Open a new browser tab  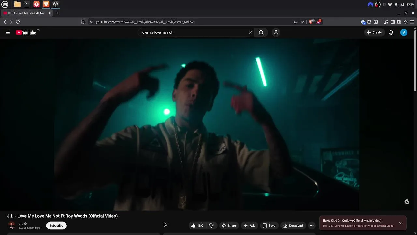click(x=58, y=13)
